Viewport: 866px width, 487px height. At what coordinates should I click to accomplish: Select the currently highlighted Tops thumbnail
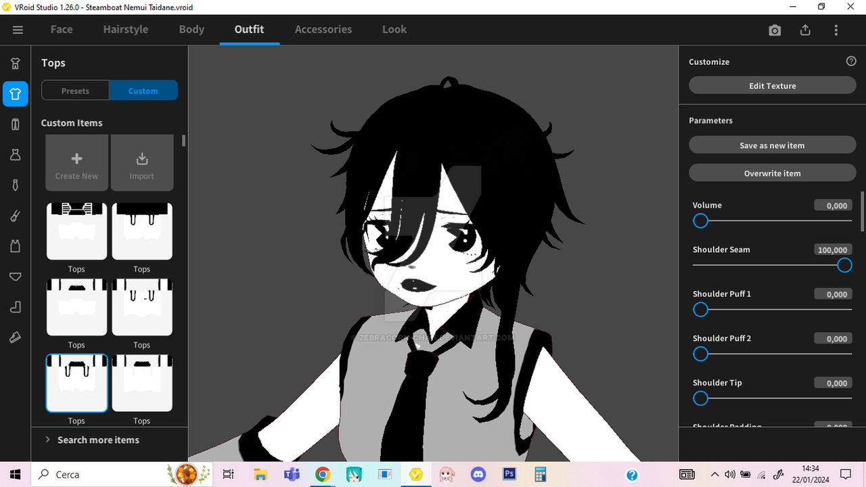coord(76,383)
